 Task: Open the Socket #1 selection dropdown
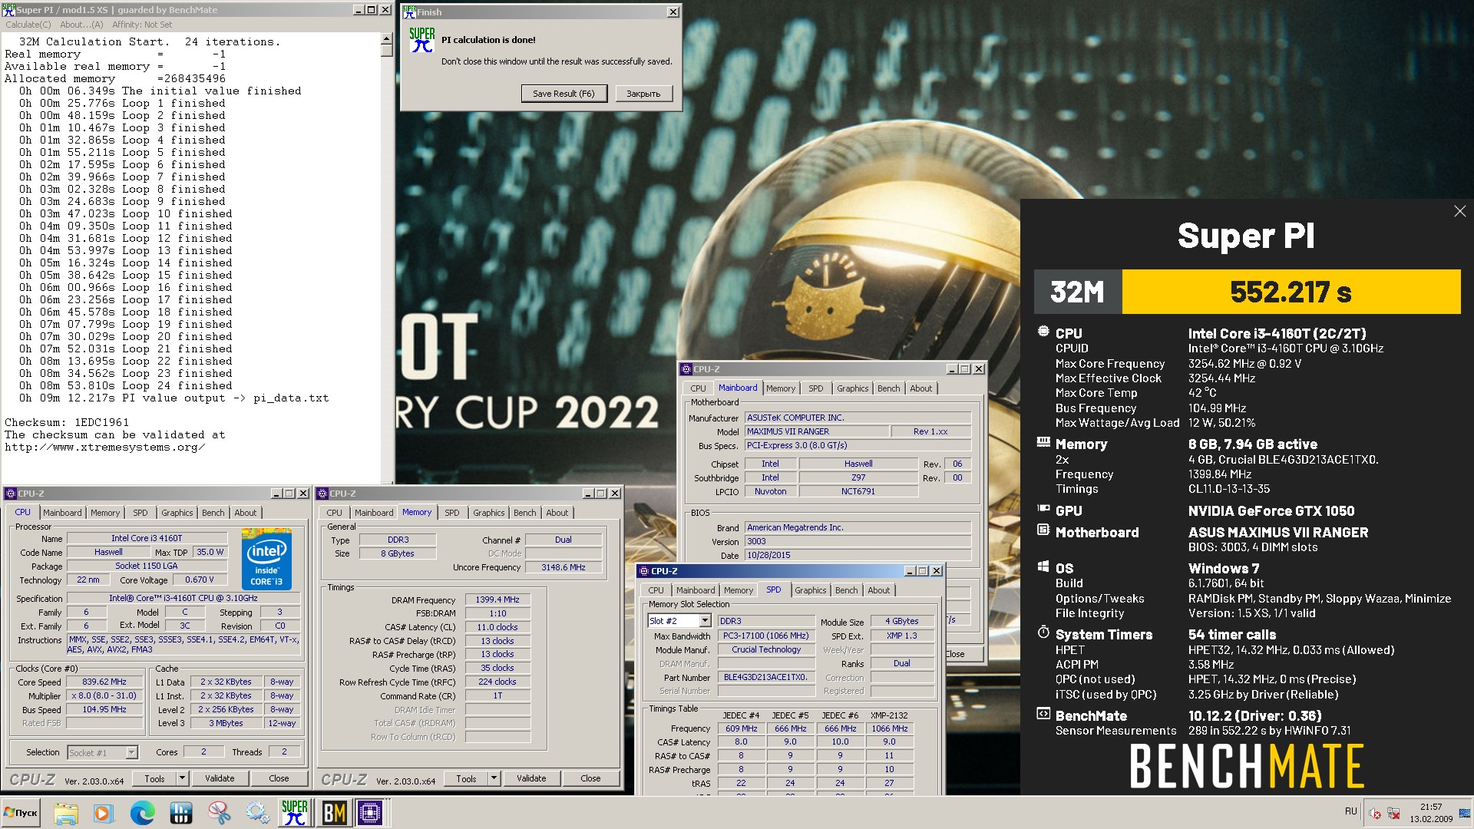[131, 752]
